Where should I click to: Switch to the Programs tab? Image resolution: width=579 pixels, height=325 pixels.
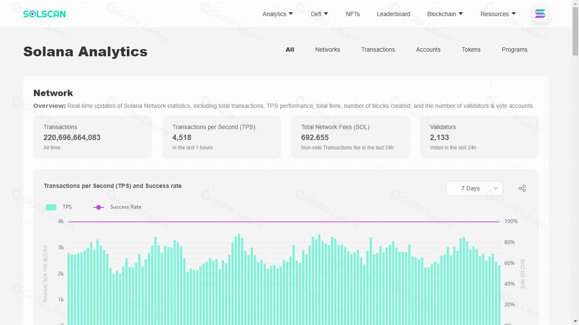pos(515,50)
